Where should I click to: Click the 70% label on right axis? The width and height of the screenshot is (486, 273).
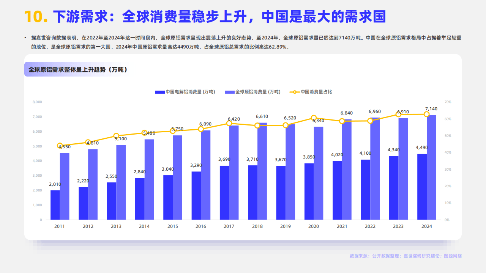pyautogui.click(x=447, y=102)
